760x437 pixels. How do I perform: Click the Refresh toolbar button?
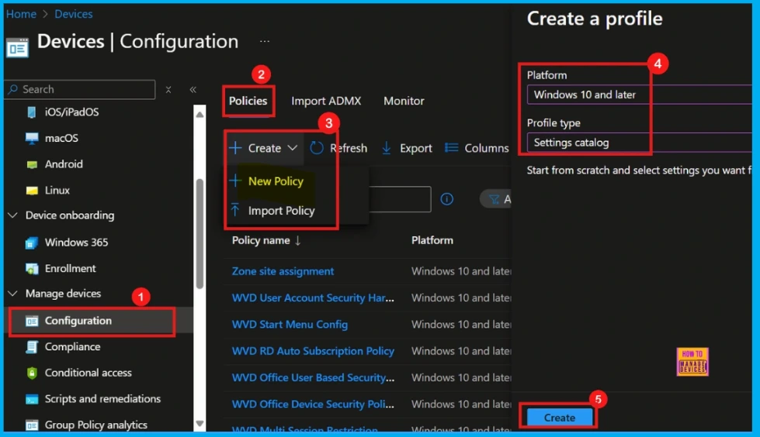tap(338, 148)
